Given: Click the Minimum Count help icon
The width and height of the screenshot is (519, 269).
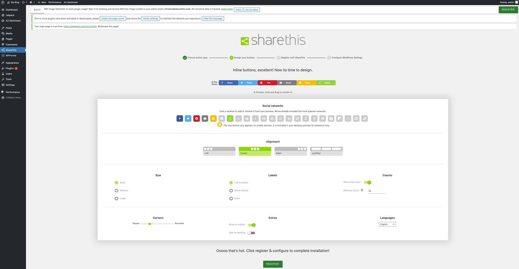Looking at the screenshot, I should point(362,190).
